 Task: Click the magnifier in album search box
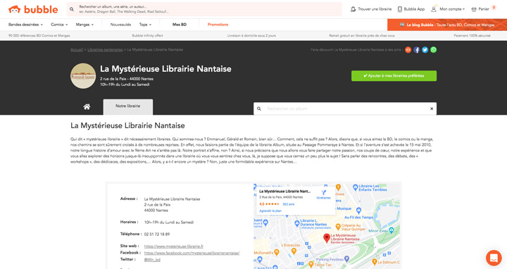[259, 108]
